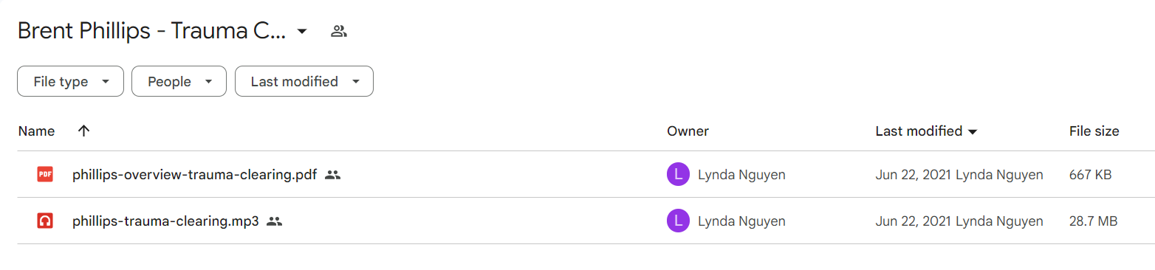Click the red PDF file icon

click(45, 175)
